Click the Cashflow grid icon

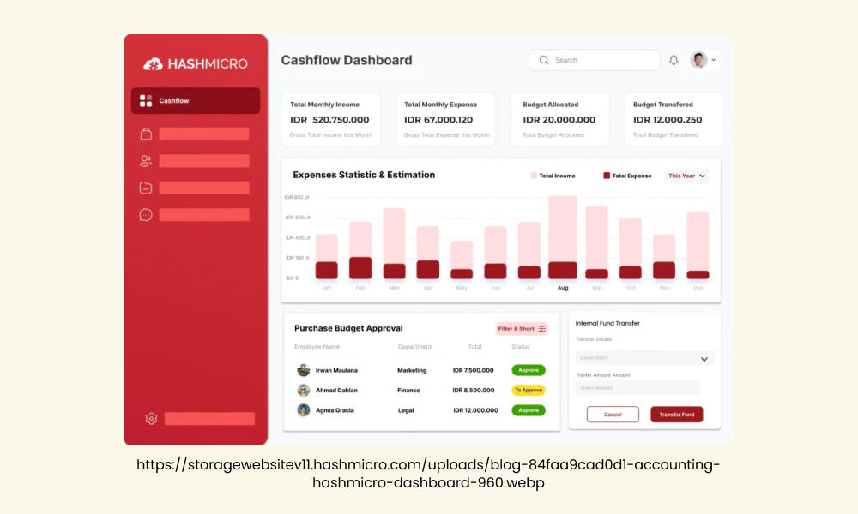point(146,100)
